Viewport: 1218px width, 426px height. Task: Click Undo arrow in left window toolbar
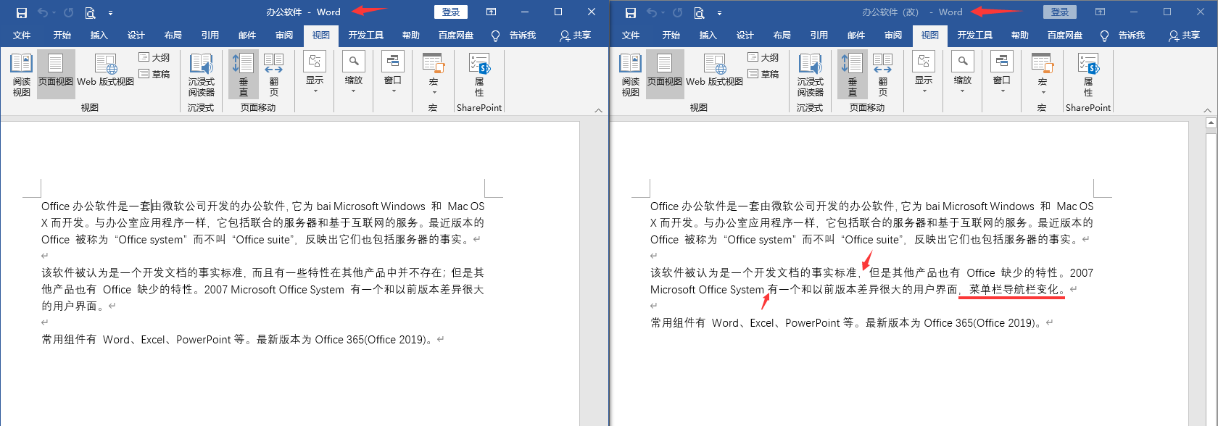[42, 12]
